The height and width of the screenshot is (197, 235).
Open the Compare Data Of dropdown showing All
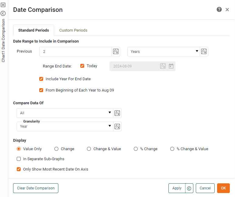point(65,113)
